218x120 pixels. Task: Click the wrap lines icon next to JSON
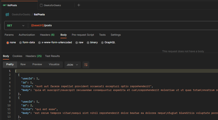pos(86,65)
